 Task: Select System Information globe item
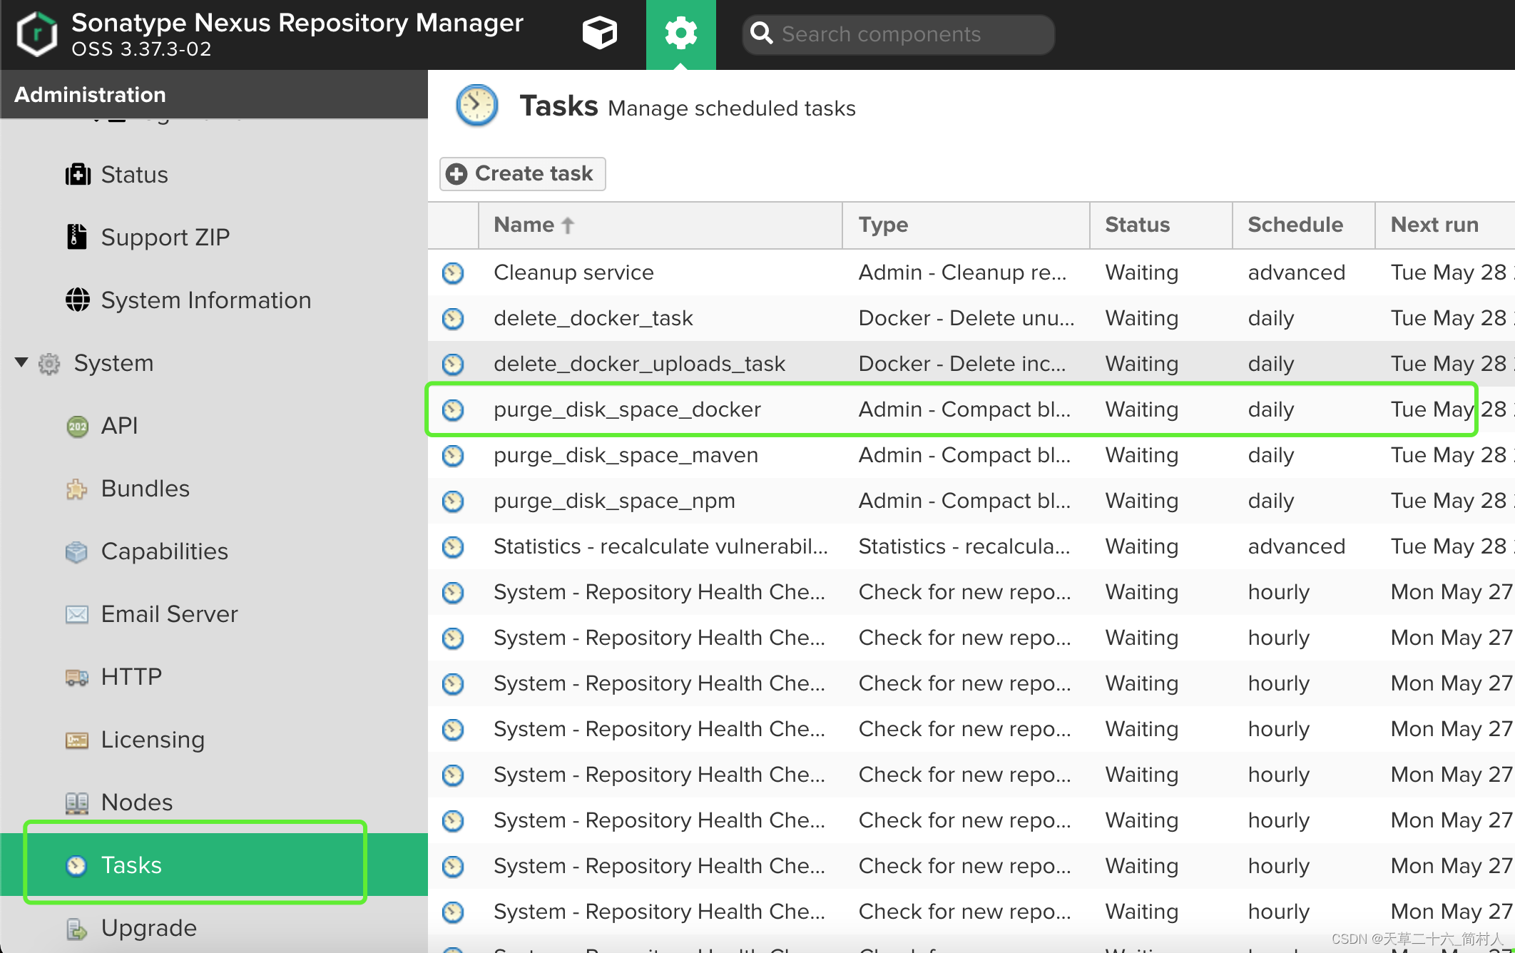(188, 300)
